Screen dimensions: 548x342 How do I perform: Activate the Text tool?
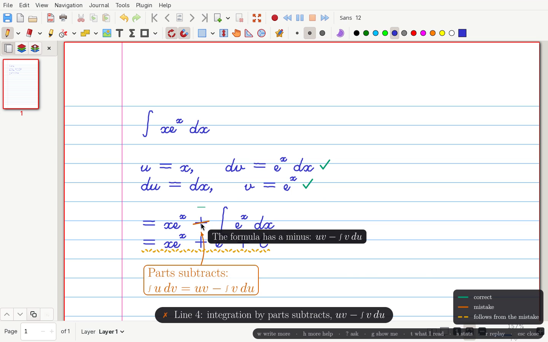point(119,33)
